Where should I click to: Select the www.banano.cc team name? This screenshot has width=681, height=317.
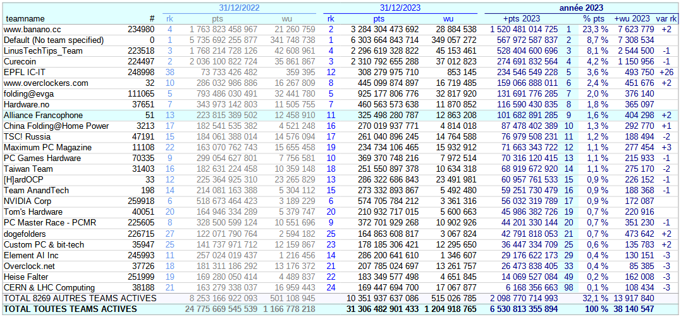pos(32,30)
